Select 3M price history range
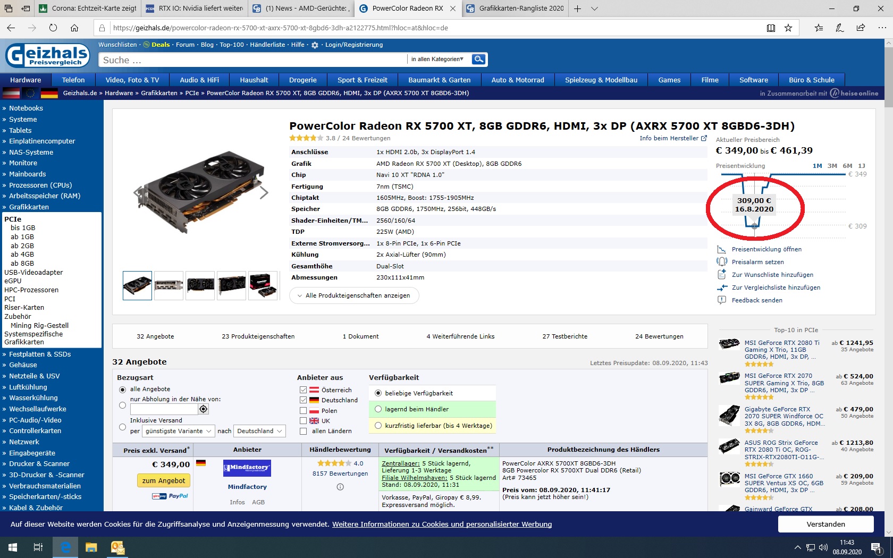 click(x=832, y=166)
